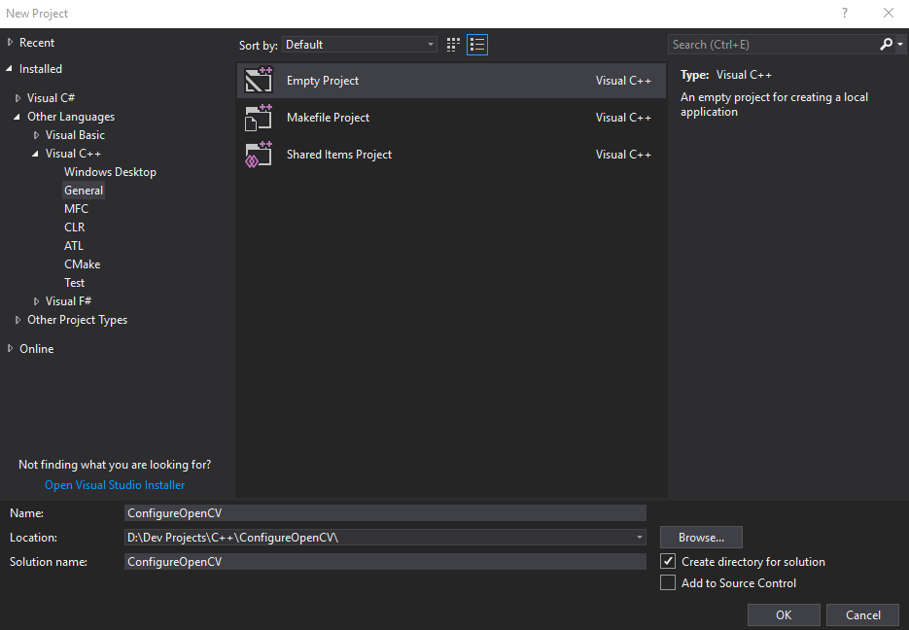Click the Makefile Project template icon
The height and width of the screenshot is (630, 909).
259,118
